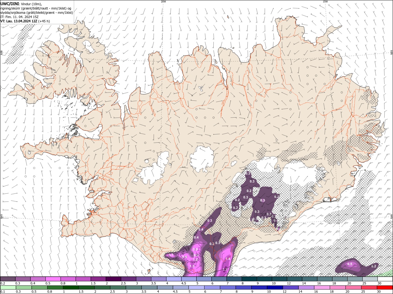393x294 pixels.
Task: Click the red 30 swatch in rain legend
Action: (385, 288)
